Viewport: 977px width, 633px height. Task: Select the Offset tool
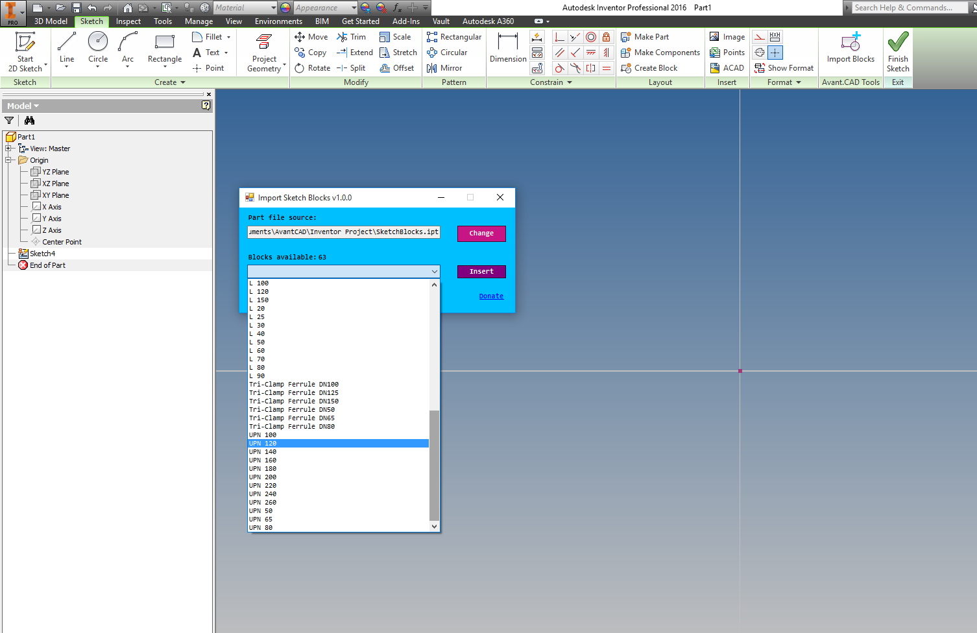point(397,68)
